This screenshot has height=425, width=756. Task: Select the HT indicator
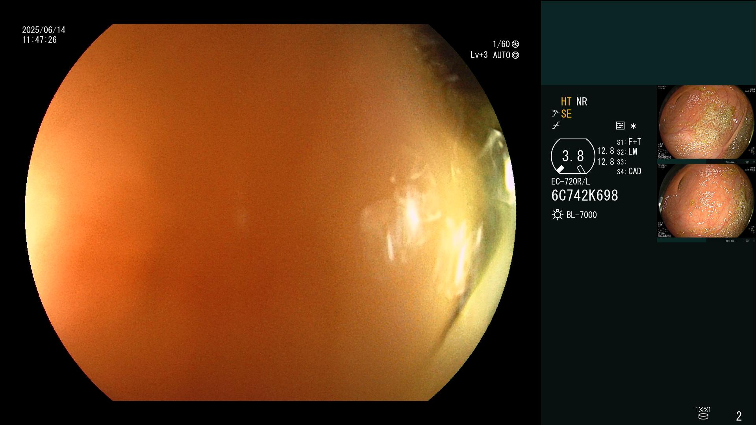pyautogui.click(x=566, y=102)
